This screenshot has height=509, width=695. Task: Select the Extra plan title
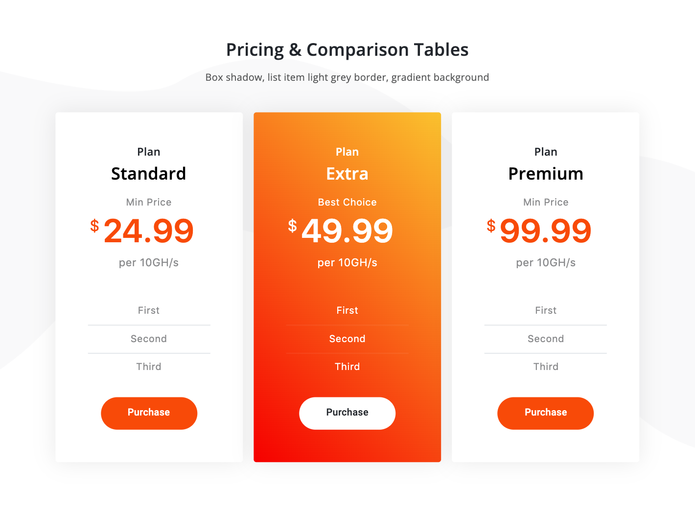[x=347, y=174]
